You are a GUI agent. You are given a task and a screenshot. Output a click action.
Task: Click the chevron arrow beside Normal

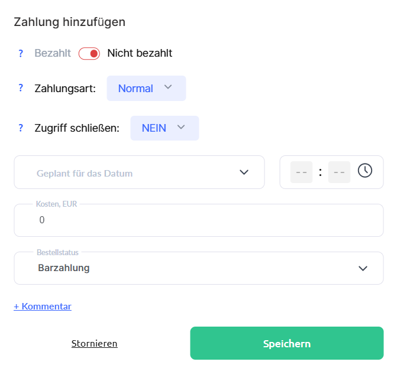click(x=168, y=87)
